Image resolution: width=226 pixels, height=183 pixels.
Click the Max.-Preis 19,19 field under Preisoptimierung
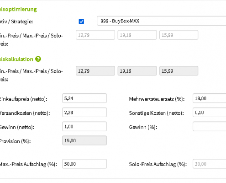pos(137,35)
